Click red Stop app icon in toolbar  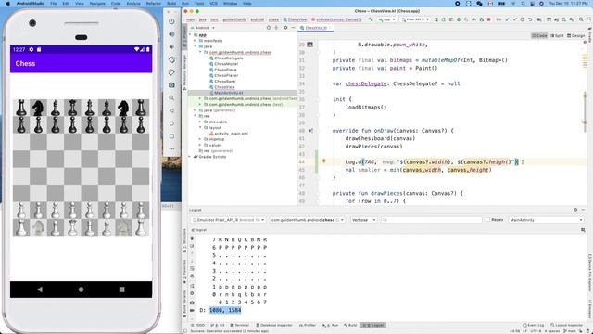pos(488,19)
